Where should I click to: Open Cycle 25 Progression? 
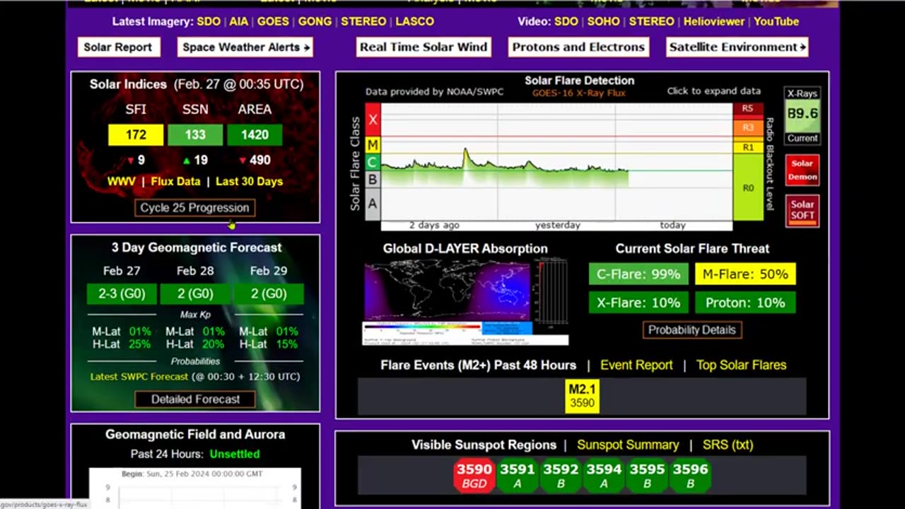(194, 208)
